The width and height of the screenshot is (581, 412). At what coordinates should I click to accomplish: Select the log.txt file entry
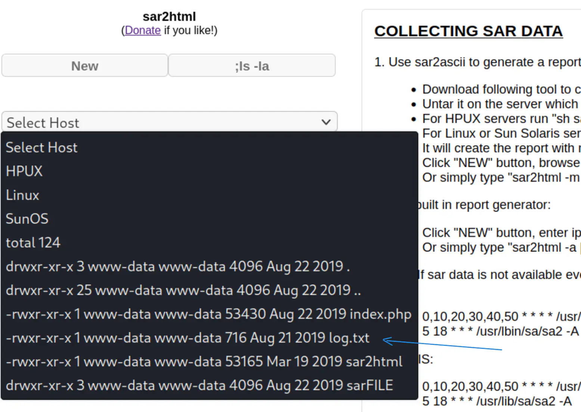(x=187, y=338)
